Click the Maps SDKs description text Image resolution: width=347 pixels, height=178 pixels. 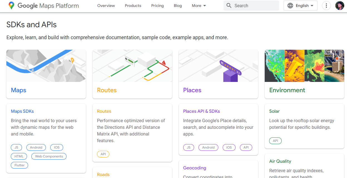(x=44, y=127)
